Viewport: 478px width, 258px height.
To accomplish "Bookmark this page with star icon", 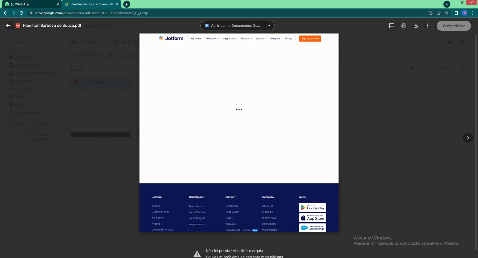I will [x=447, y=13].
